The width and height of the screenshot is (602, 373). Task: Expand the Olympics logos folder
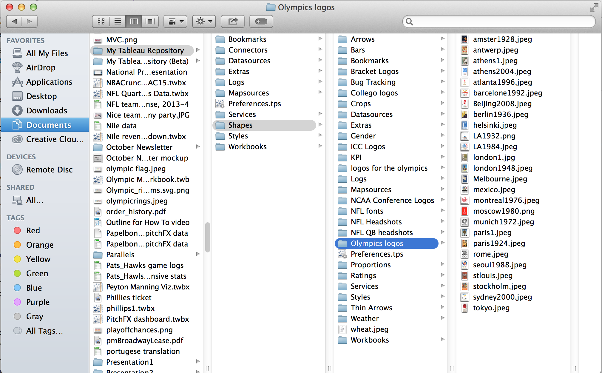click(443, 243)
